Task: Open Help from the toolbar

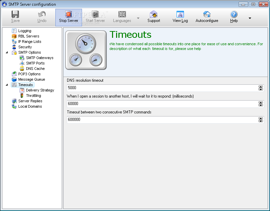Action: (234, 17)
